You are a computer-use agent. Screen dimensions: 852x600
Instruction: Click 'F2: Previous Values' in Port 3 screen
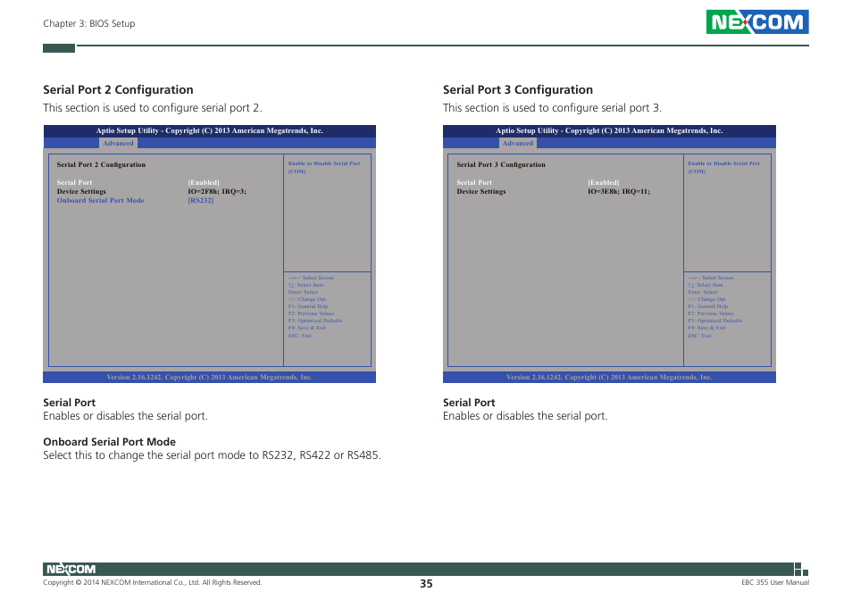[x=711, y=313]
